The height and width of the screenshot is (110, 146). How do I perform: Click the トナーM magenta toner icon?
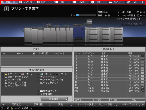(x=22, y=74)
